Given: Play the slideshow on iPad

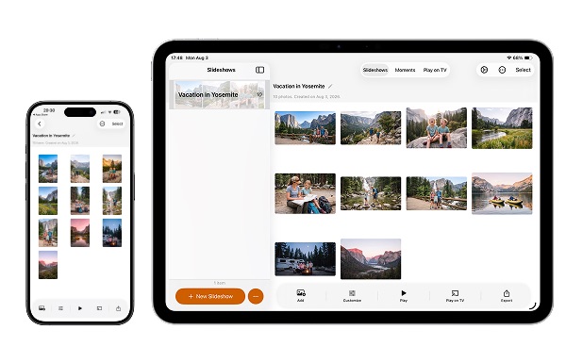Looking at the screenshot, I should point(404,295).
